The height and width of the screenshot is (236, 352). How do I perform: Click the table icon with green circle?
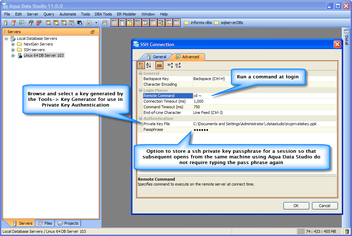point(22,23)
